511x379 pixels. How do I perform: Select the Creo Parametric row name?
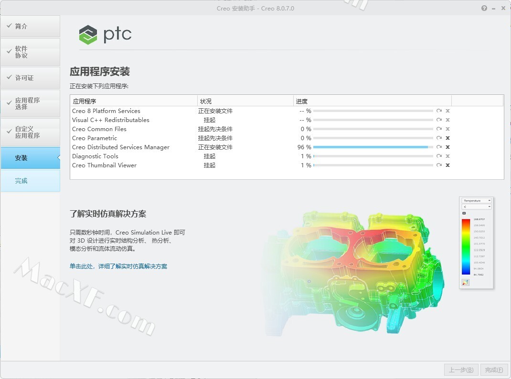tap(95, 138)
